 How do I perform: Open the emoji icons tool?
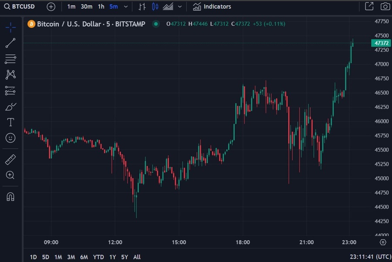10,138
